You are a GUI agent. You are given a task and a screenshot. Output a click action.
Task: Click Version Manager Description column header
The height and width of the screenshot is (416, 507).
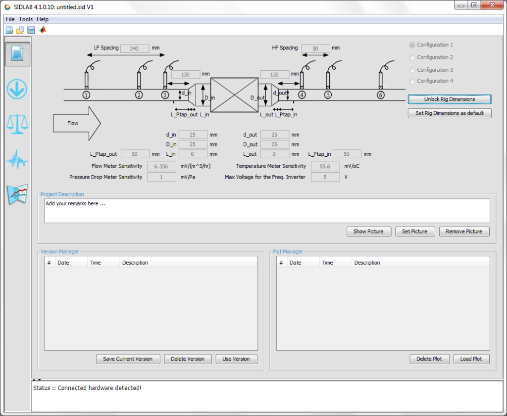point(189,263)
